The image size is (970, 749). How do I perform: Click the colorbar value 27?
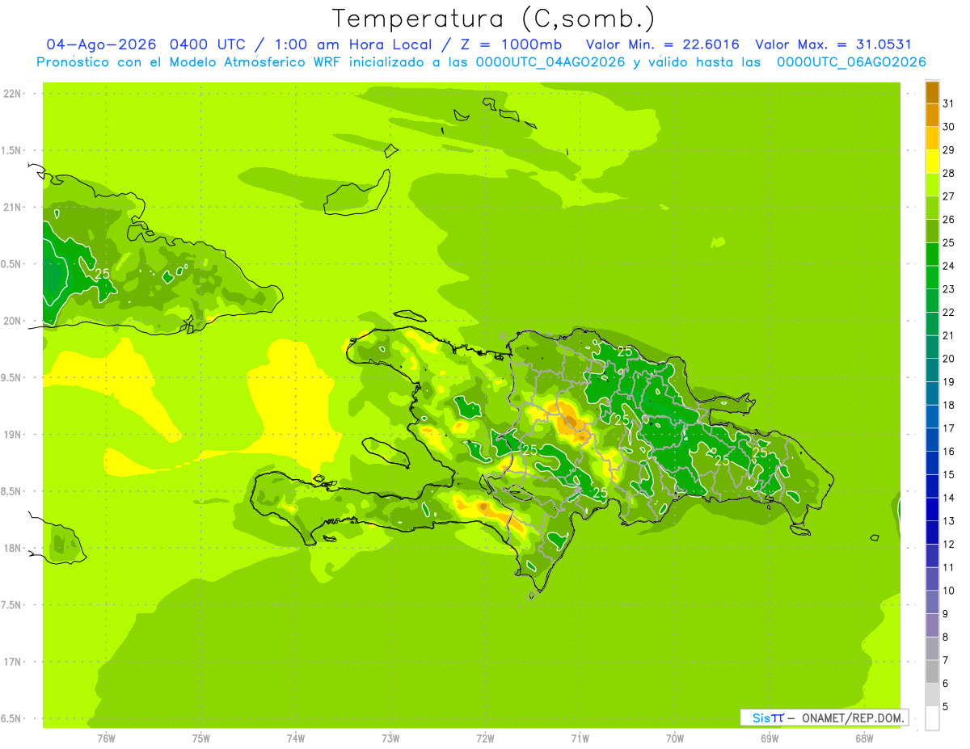pos(949,196)
